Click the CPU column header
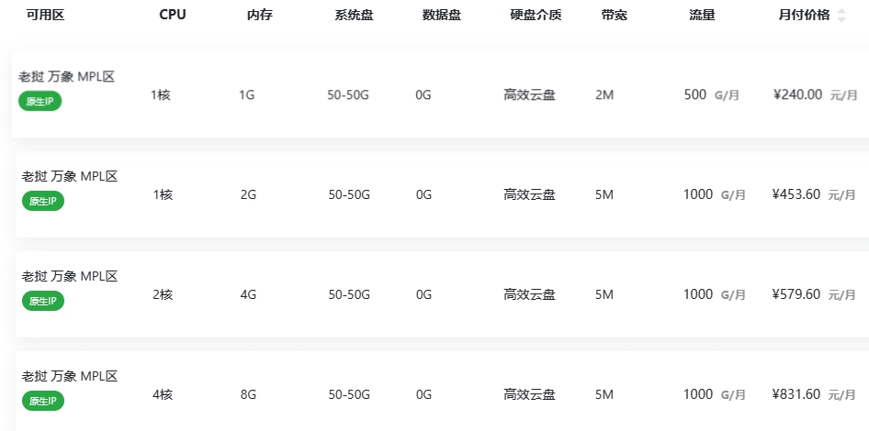 coord(172,15)
